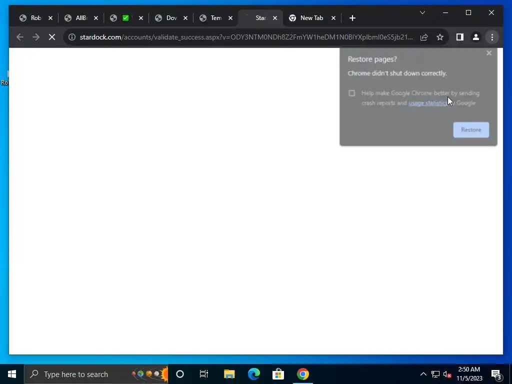Open the Windows Start menu

click(x=12, y=374)
